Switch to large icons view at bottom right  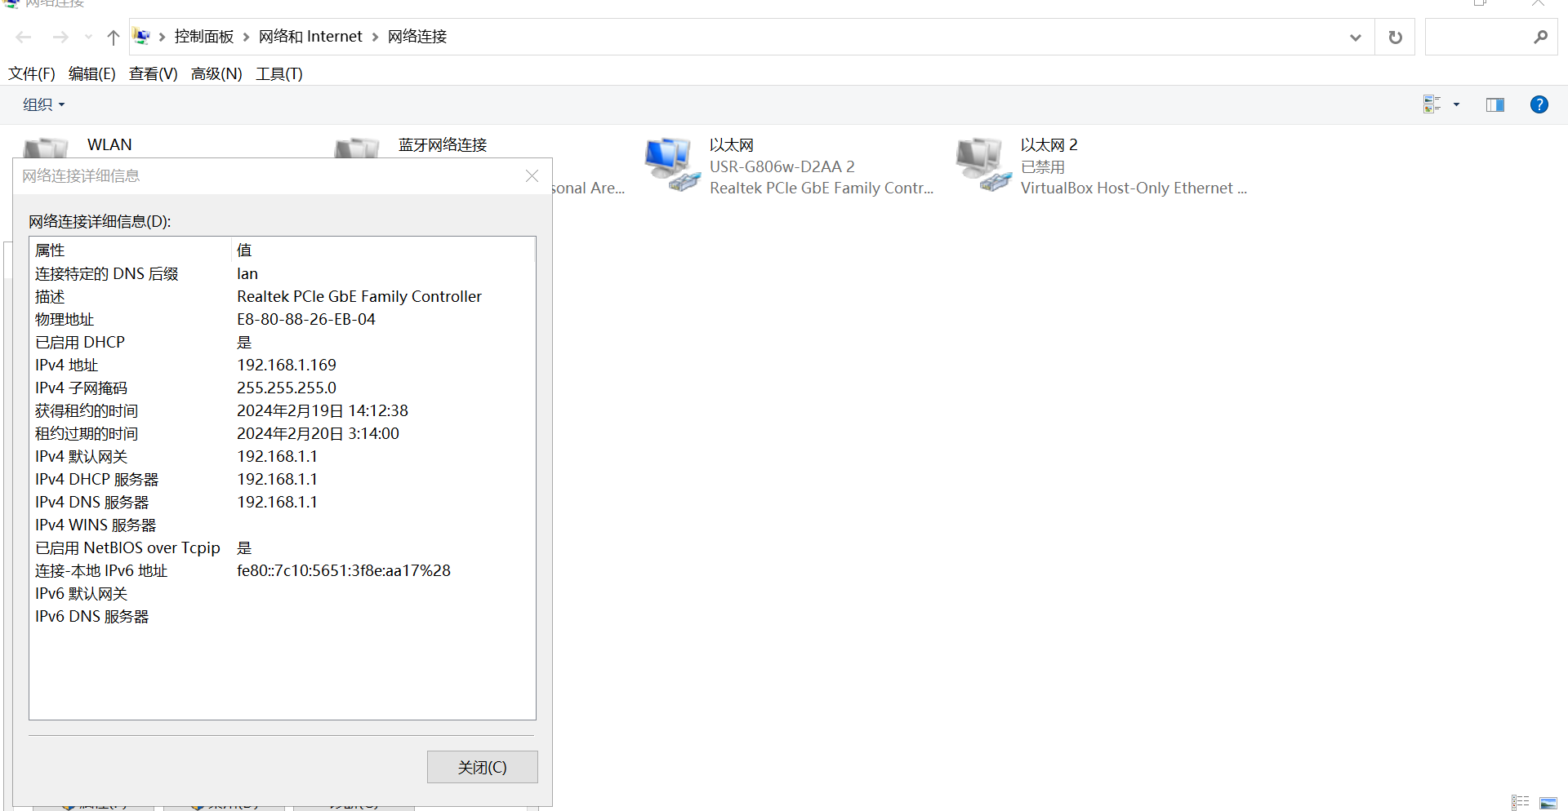[1548, 803]
